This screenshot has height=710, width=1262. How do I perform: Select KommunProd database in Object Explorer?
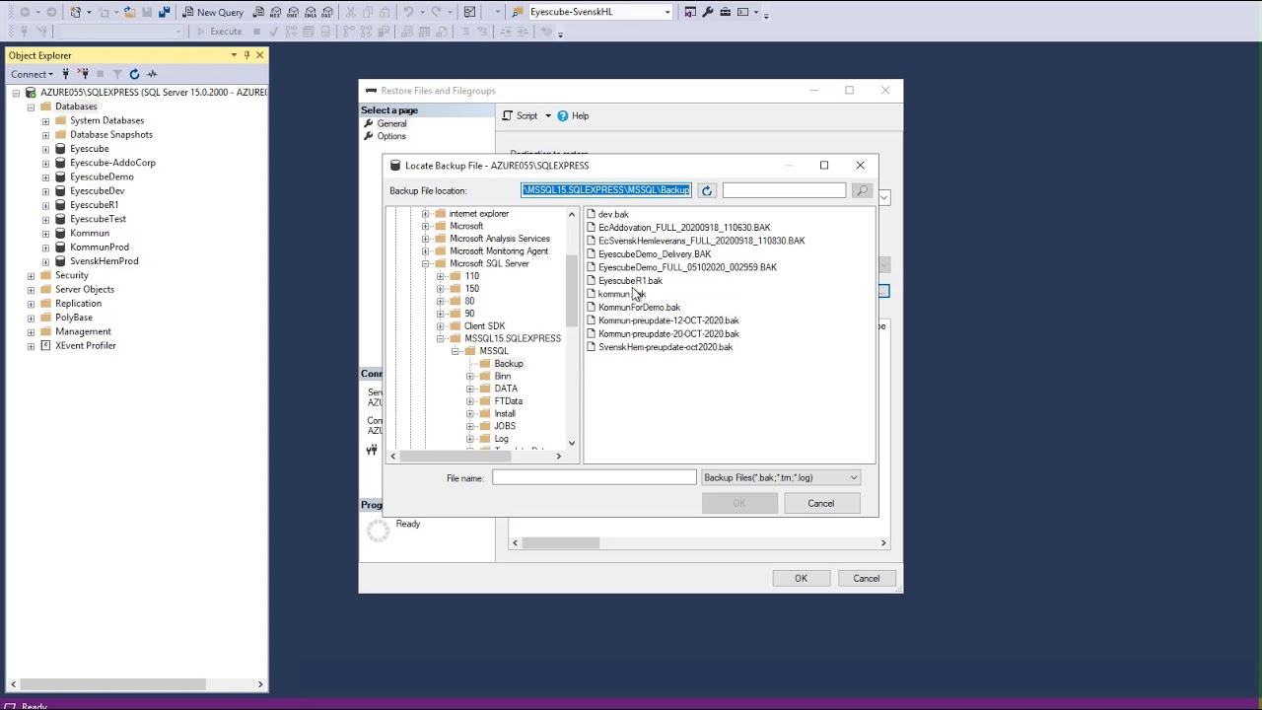[100, 248]
